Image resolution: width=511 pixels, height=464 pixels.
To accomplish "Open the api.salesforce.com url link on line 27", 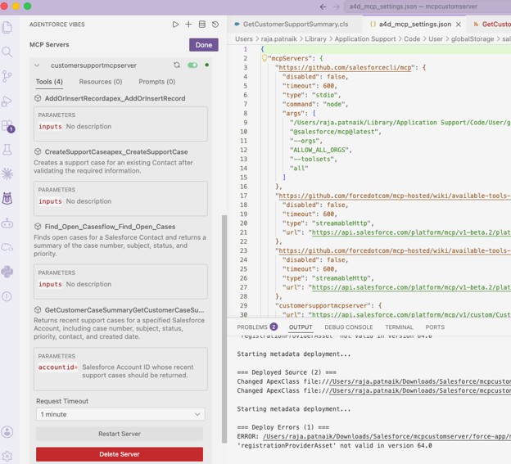I will coord(411,287).
